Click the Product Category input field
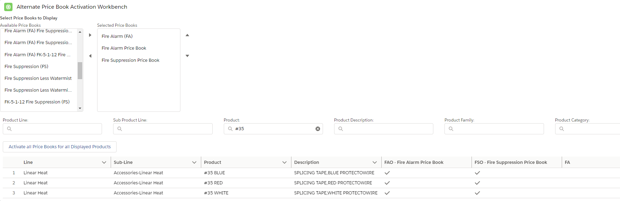 coord(587,129)
